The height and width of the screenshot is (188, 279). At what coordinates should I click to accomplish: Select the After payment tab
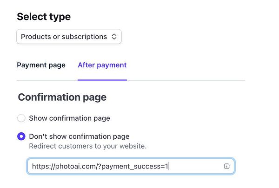[x=102, y=65]
